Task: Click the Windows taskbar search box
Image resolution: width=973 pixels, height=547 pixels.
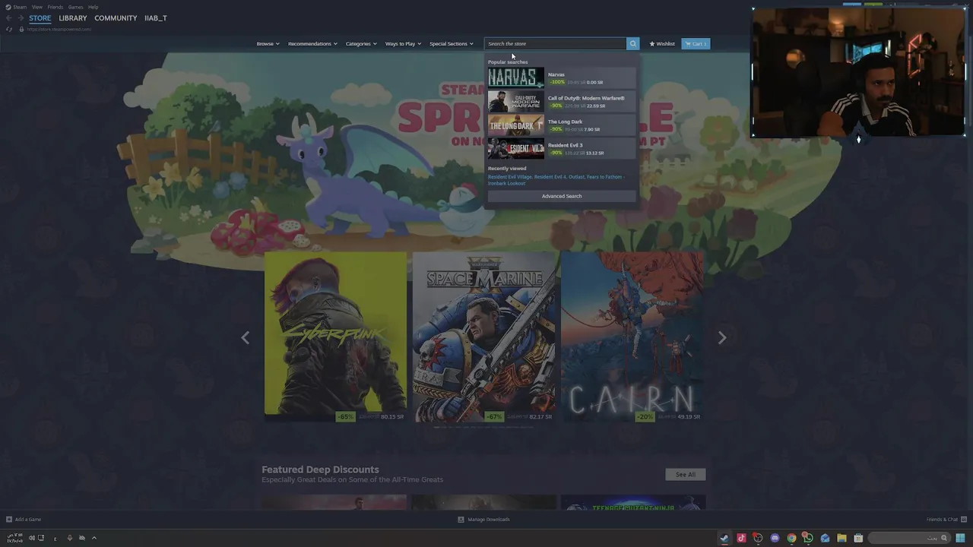Action: [909, 538]
